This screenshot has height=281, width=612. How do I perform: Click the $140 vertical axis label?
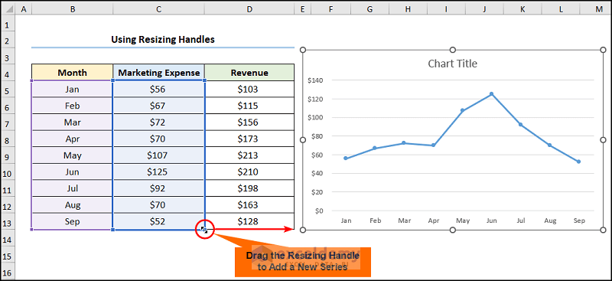click(314, 80)
